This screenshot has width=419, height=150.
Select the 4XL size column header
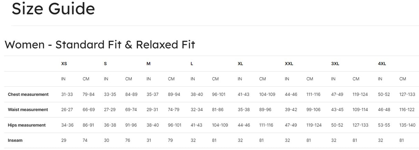[382, 64]
